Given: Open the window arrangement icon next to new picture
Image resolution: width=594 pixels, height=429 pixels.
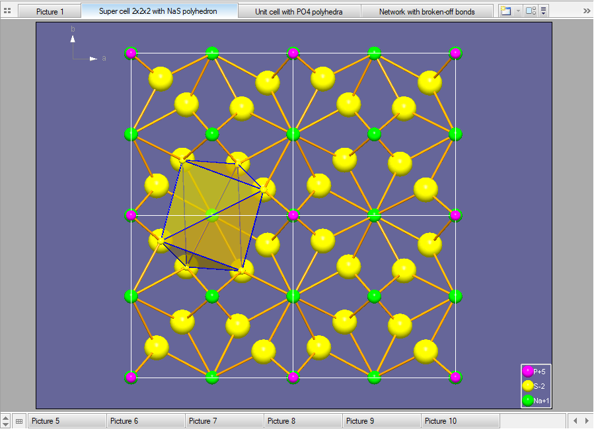Looking at the screenshot, I should (531, 11).
